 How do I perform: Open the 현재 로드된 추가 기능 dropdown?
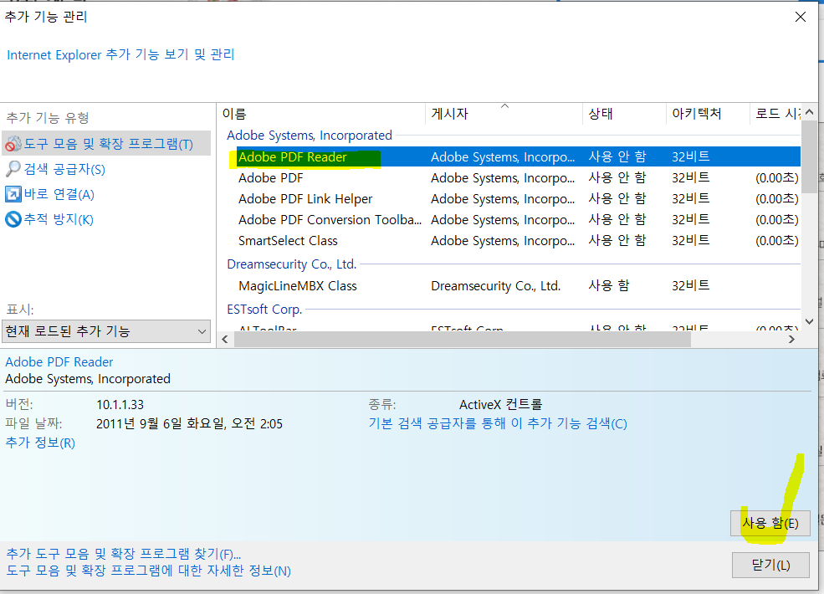click(106, 331)
